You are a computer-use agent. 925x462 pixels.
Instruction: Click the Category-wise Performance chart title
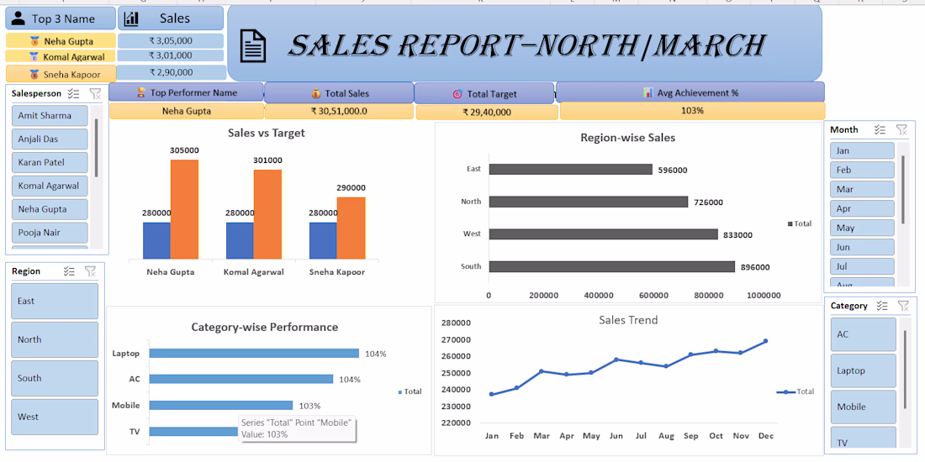[x=265, y=327]
